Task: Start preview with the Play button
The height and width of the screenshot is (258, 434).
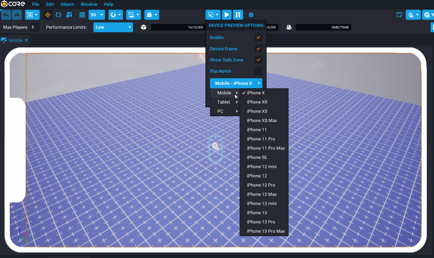Action: [227, 15]
